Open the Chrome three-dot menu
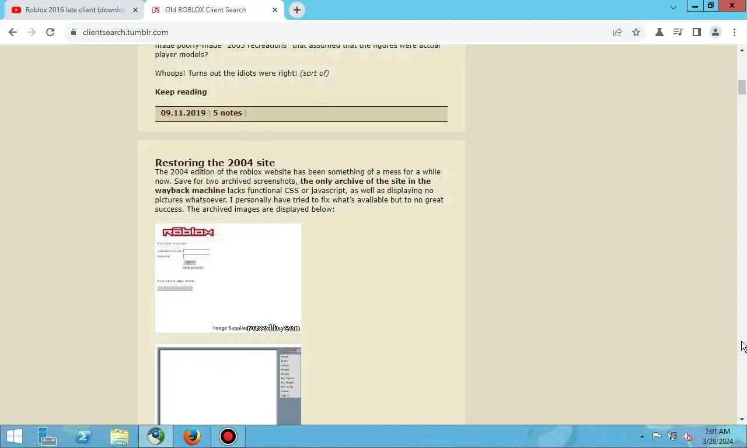This screenshot has width=747, height=448. tap(734, 32)
